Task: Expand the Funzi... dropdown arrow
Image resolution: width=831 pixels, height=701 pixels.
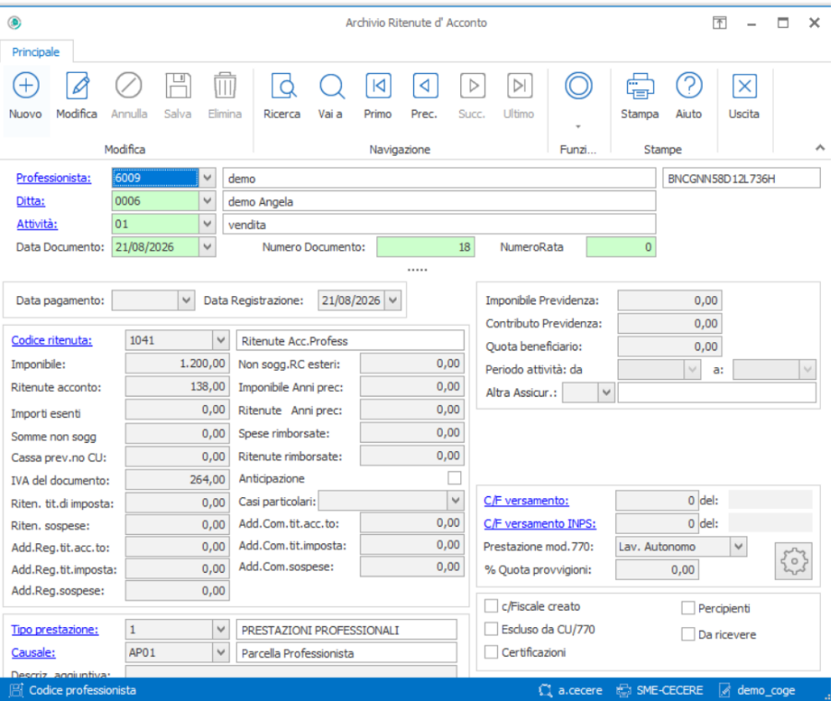Action: (578, 126)
